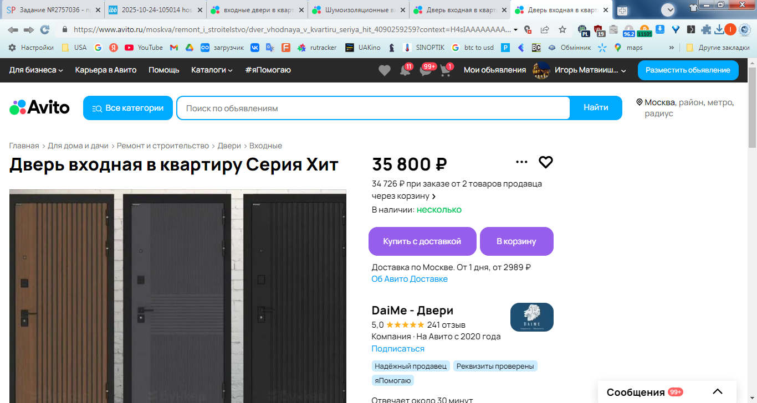Open Avito favorites heart in header
Viewport: 757px width, 403px height.
(385, 70)
